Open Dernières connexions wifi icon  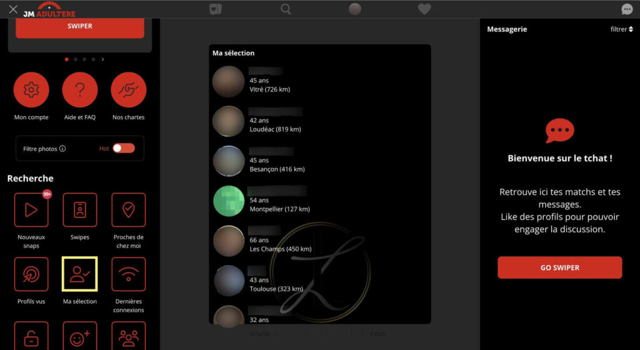coord(129,275)
